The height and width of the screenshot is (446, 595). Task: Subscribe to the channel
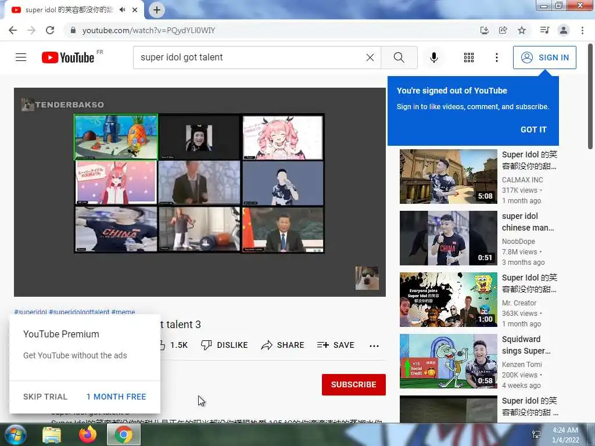[354, 384]
